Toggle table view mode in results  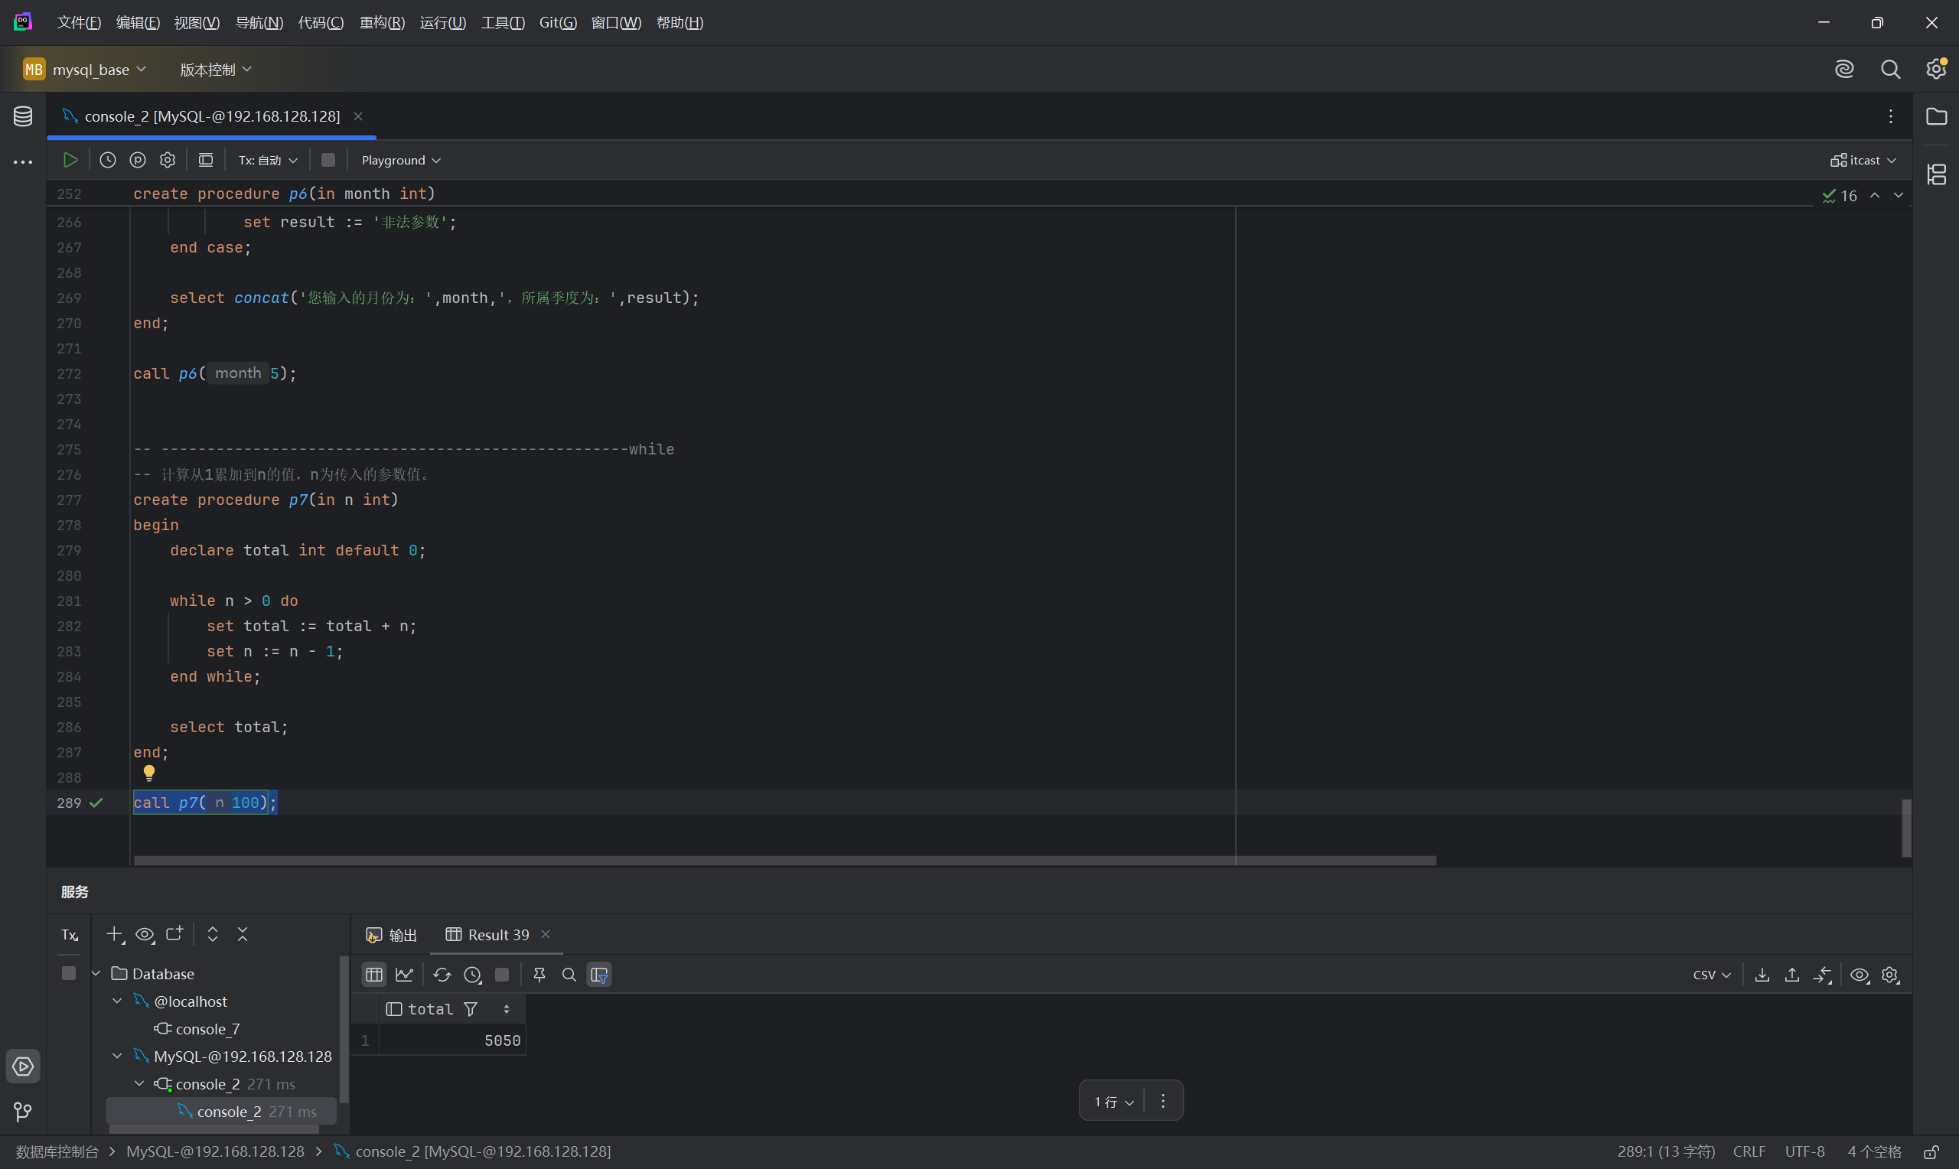click(x=374, y=975)
